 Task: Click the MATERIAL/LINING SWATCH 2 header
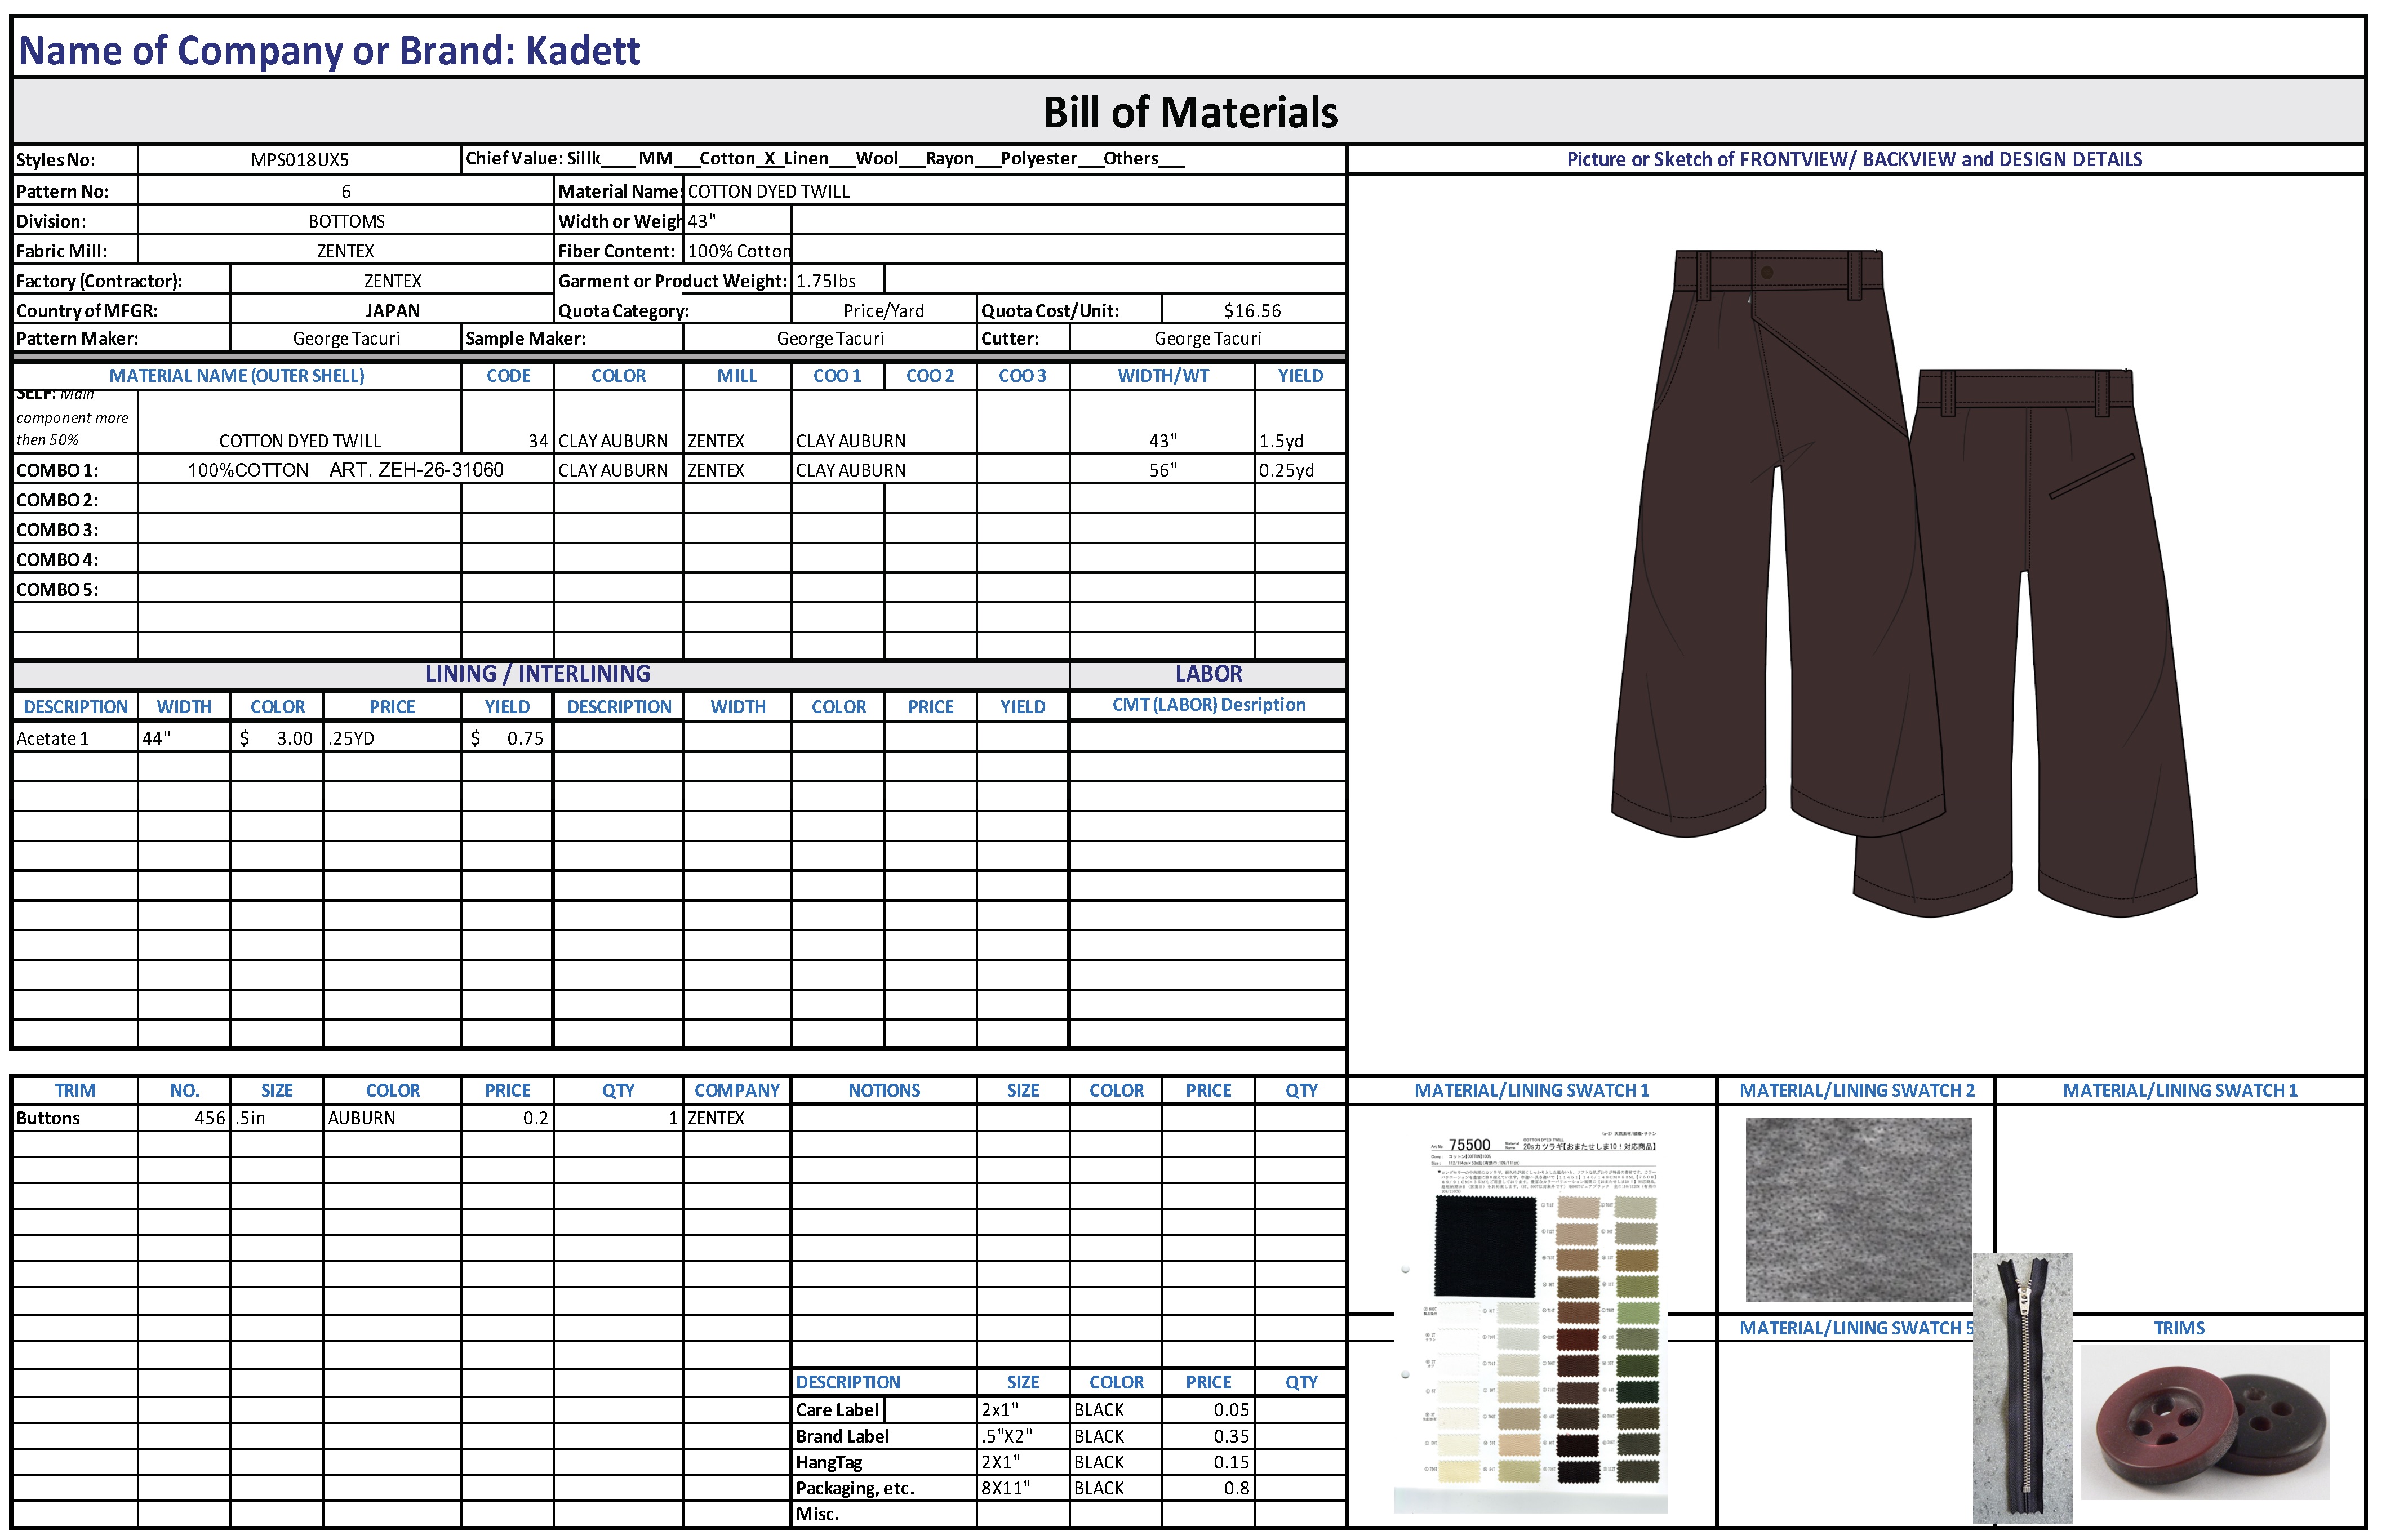(x=1856, y=1091)
